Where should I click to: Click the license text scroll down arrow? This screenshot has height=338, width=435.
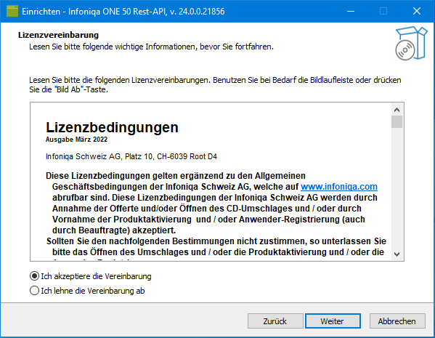pos(397,254)
